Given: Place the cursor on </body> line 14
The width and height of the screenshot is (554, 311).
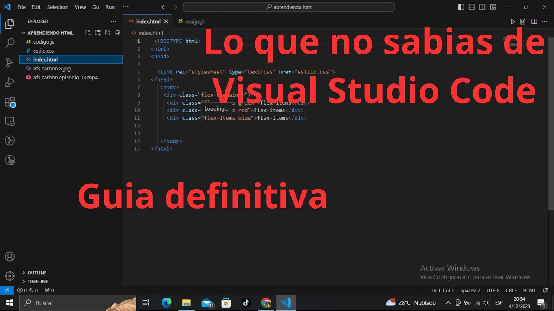Looking at the screenshot, I should point(171,141).
